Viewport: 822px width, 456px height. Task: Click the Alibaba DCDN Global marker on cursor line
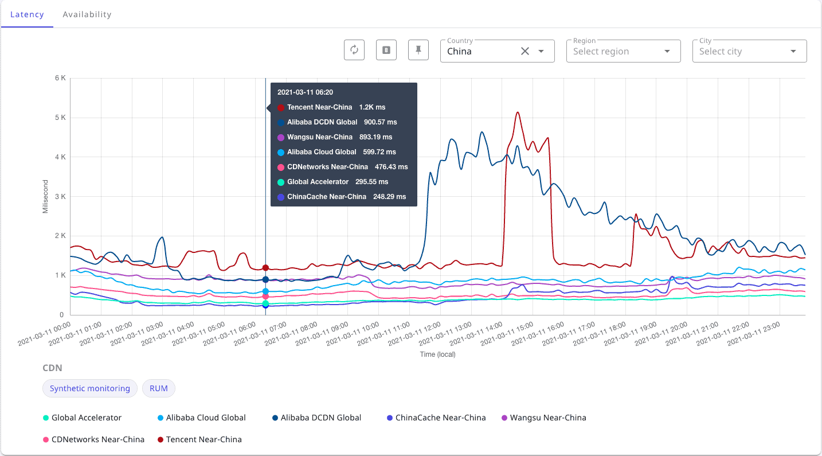click(x=265, y=280)
